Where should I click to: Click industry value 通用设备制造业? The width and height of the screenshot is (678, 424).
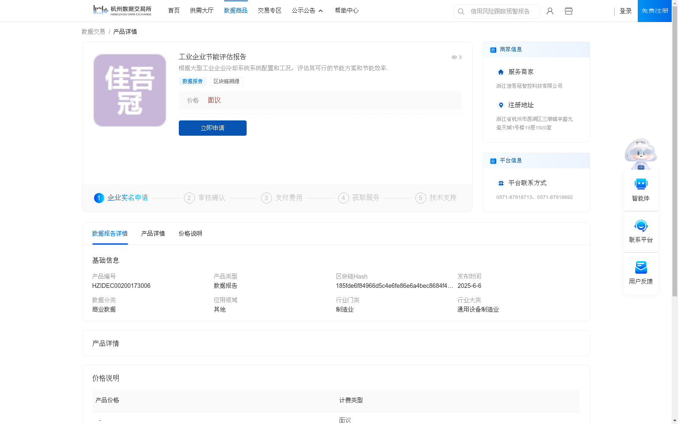[x=478, y=310]
